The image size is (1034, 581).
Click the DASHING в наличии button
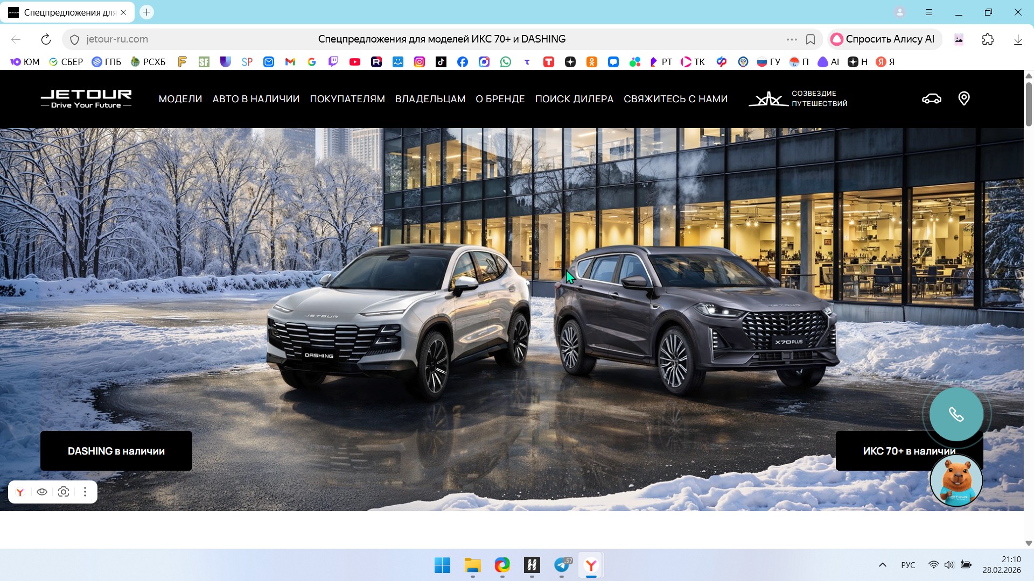click(116, 451)
